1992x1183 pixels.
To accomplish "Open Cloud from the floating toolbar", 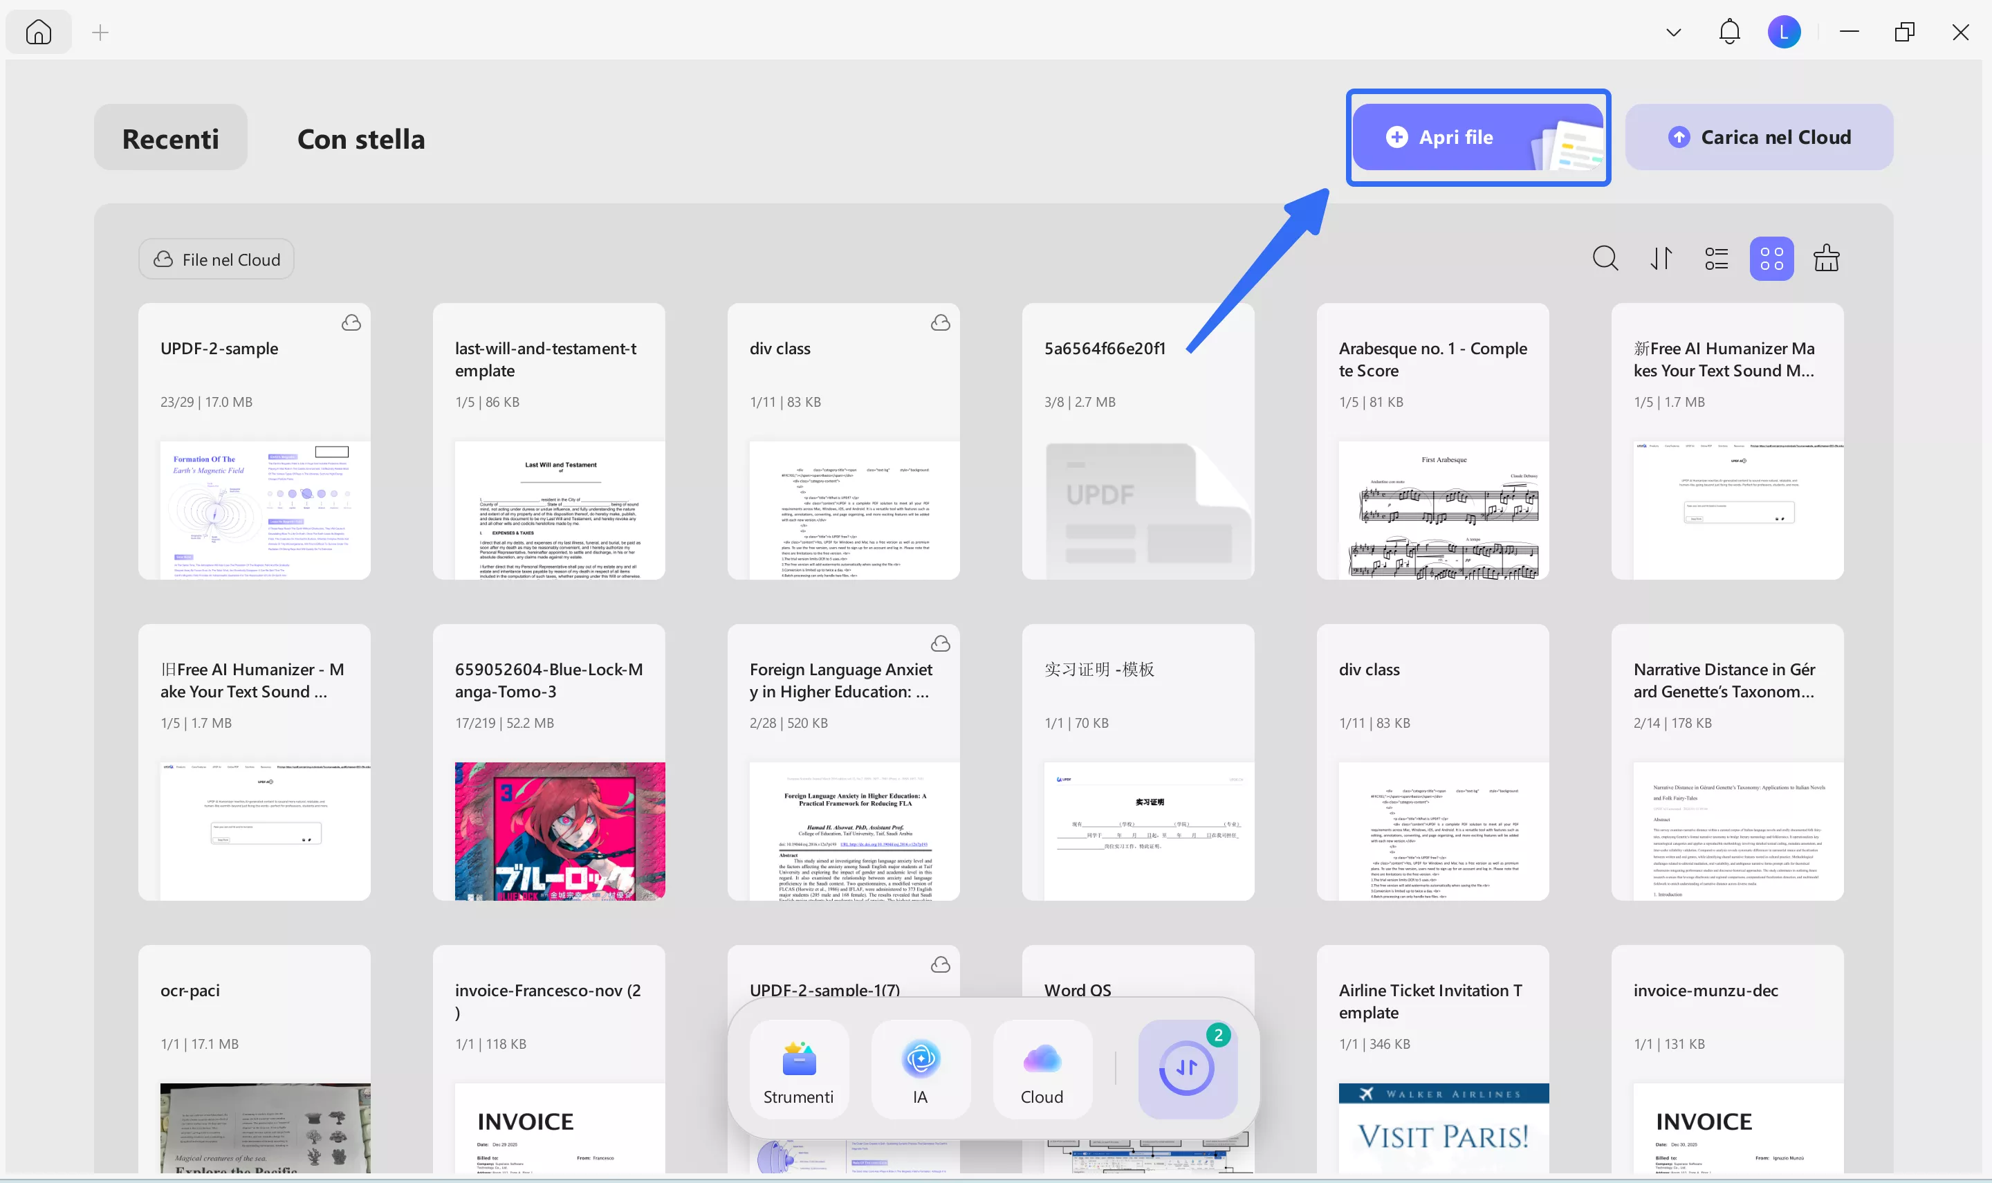I will [x=1042, y=1070].
